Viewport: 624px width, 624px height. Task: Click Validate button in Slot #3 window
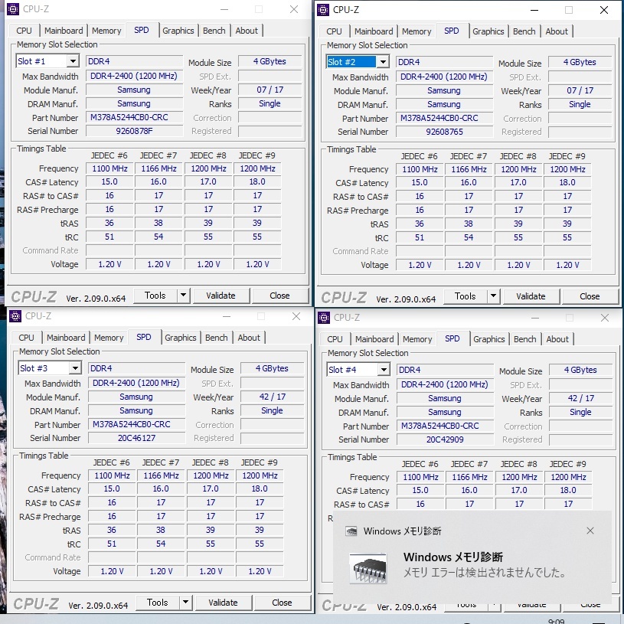(x=224, y=603)
